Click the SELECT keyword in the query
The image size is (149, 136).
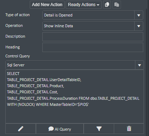tap(13, 74)
